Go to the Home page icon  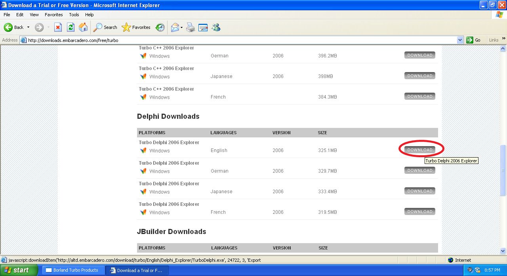[83, 27]
